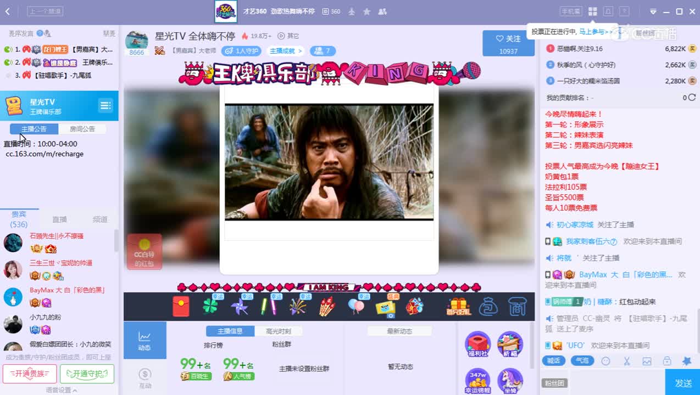Screen dimensions: 700x395
Task: Click the 马上参与>> voting link
Action: point(596,32)
